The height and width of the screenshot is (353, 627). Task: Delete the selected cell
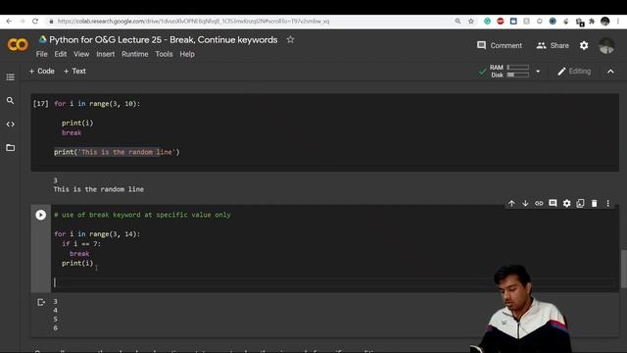point(595,203)
